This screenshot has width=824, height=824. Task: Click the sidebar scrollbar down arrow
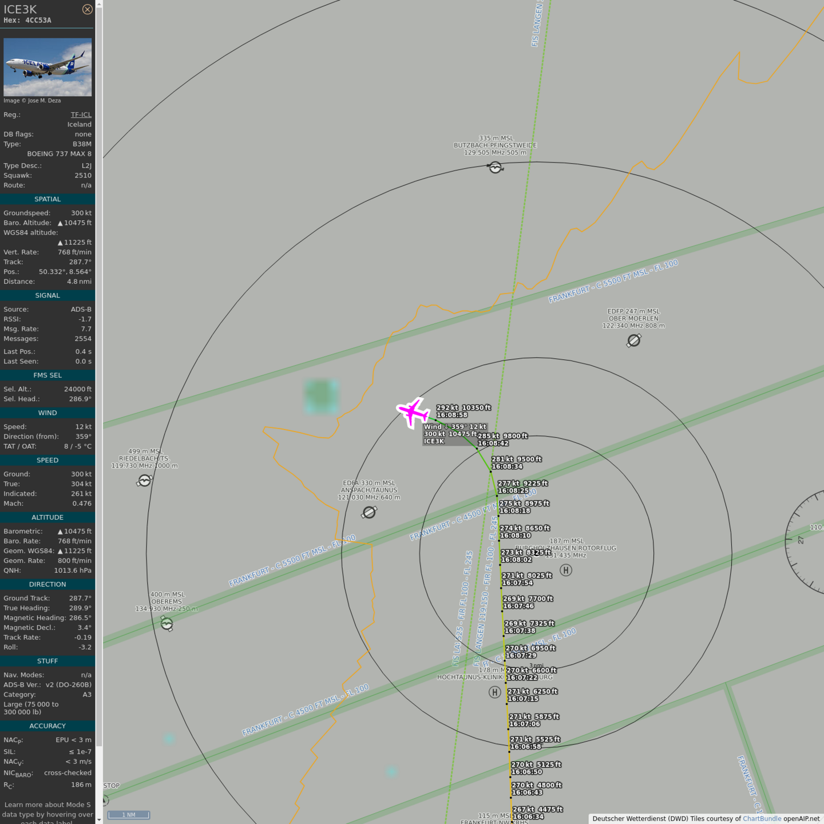click(x=99, y=819)
